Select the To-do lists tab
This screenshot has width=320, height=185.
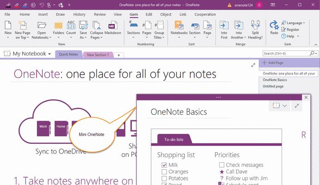[x=174, y=140]
